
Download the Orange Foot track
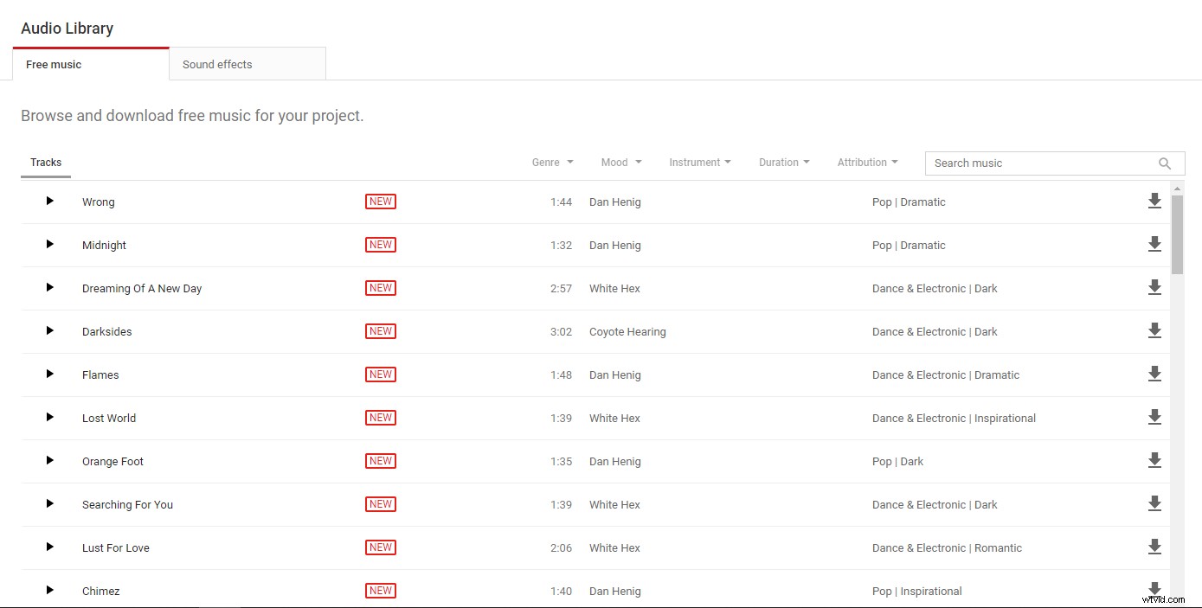point(1154,461)
